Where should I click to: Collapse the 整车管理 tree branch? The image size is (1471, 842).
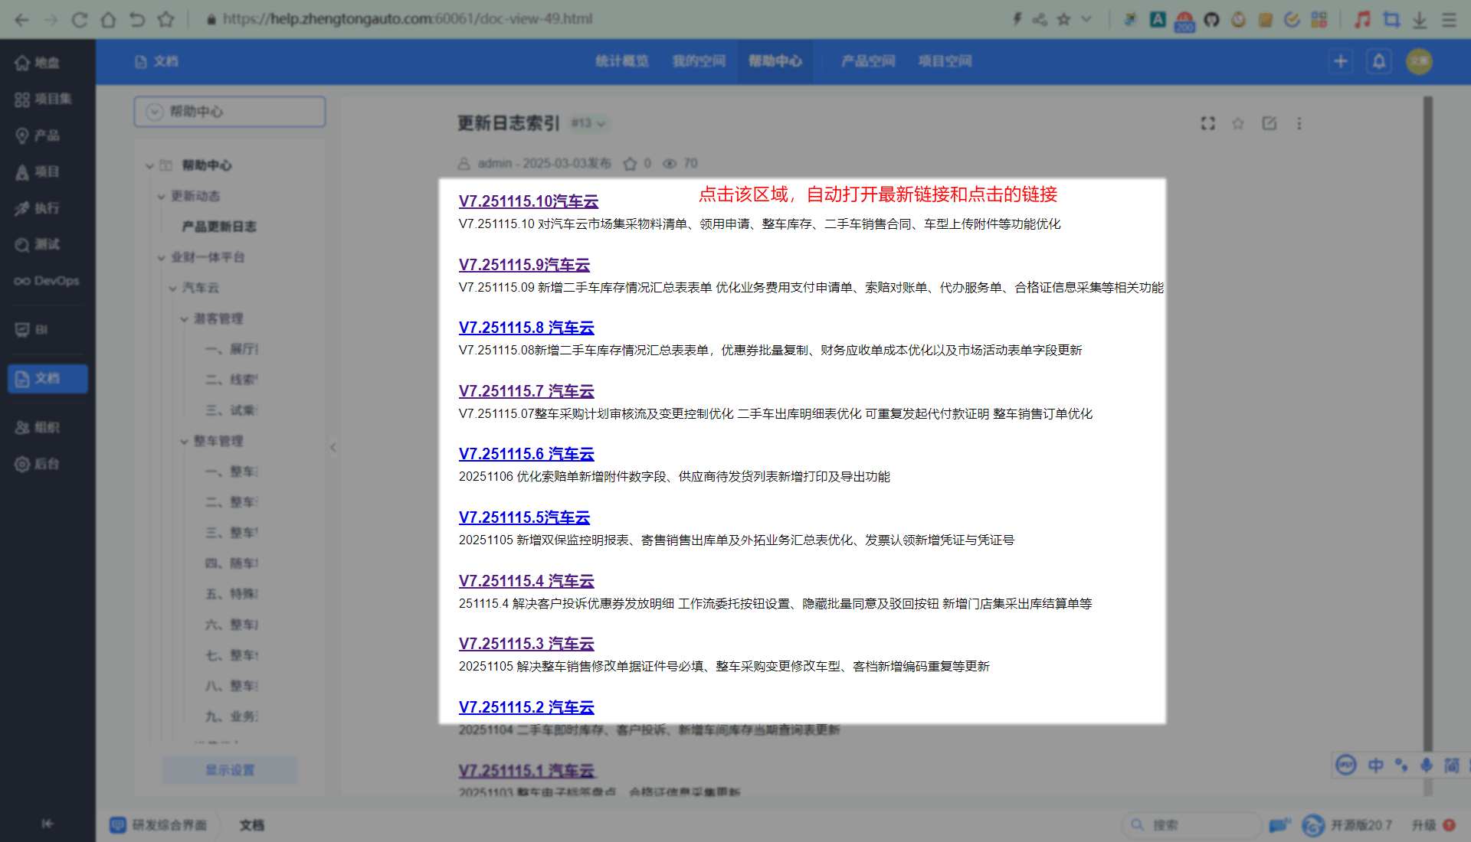(x=184, y=441)
